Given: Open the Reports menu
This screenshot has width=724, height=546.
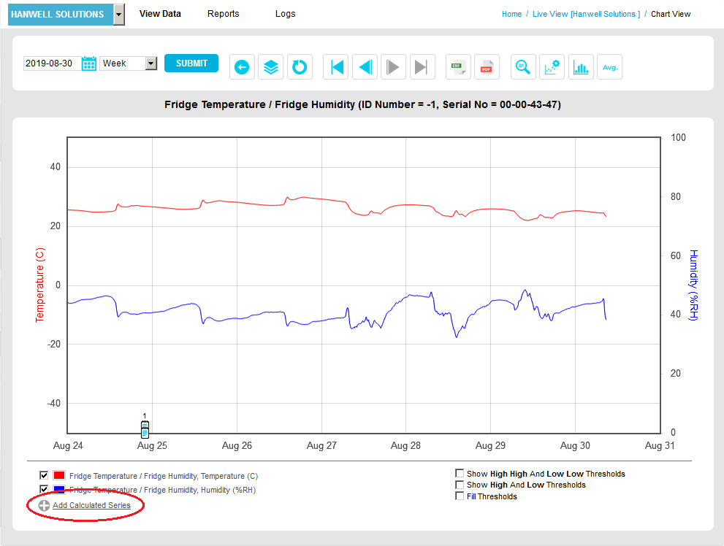Looking at the screenshot, I should 223,14.
